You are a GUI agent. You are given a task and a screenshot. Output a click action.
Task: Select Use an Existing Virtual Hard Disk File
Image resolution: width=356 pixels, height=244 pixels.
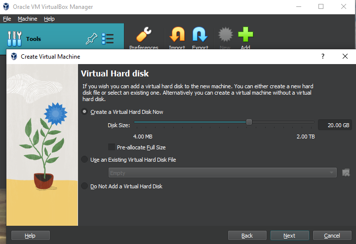(x=84, y=160)
